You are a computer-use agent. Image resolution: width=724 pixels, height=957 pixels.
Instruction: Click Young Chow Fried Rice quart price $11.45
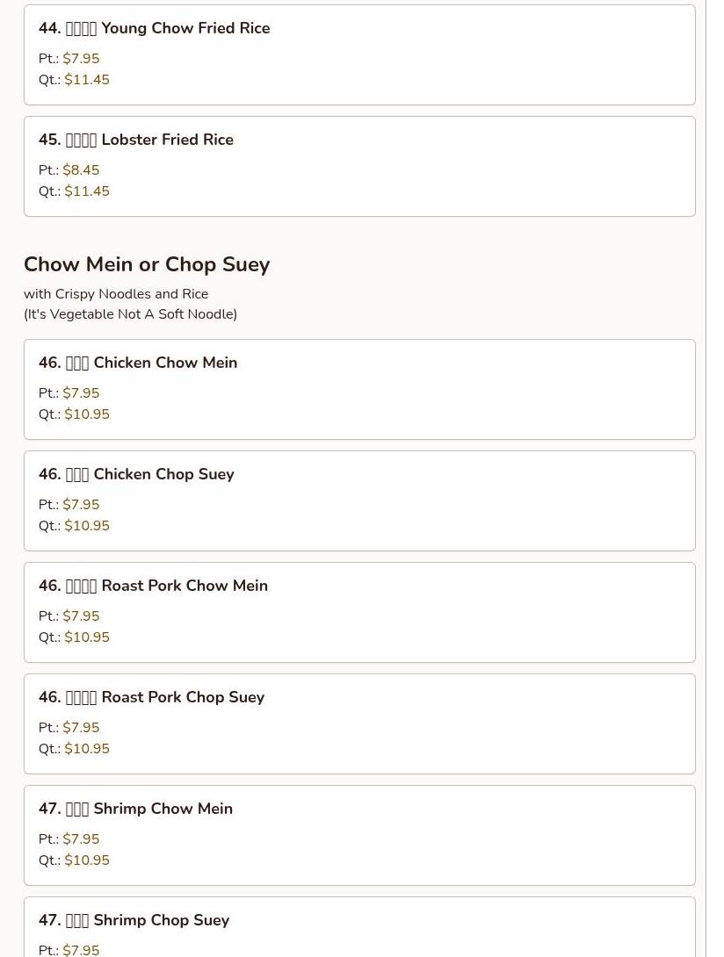coord(87,80)
